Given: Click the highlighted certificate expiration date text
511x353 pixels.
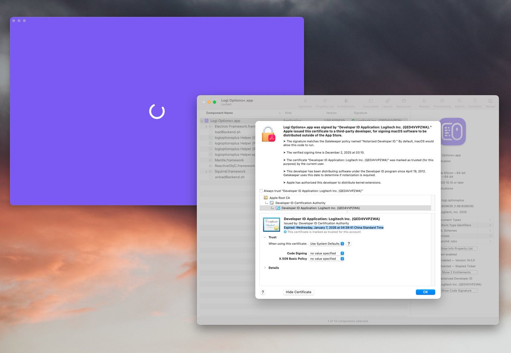Looking at the screenshot, I should click(334, 228).
